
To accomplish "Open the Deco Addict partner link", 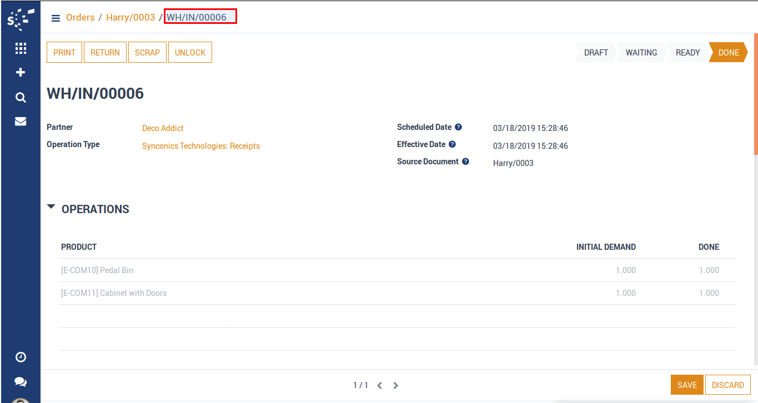I will click(163, 128).
